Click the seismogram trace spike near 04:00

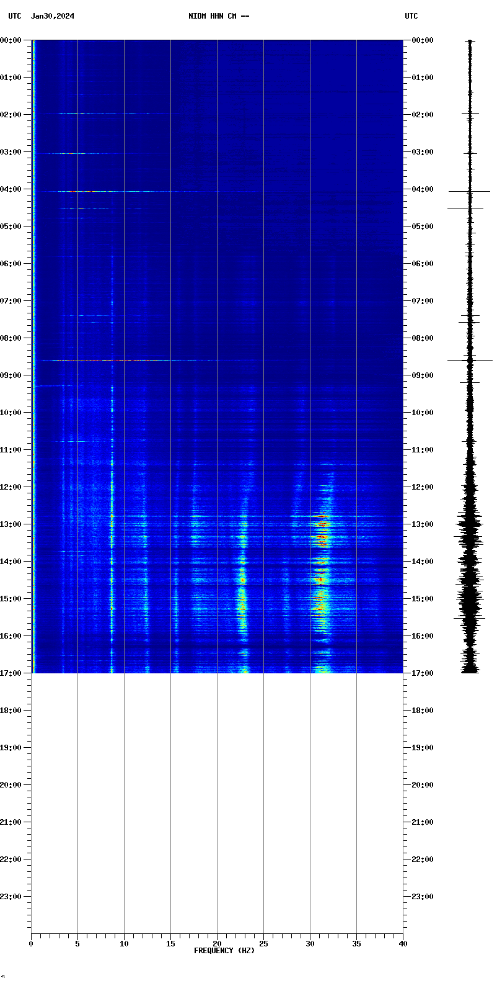tap(470, 192)
